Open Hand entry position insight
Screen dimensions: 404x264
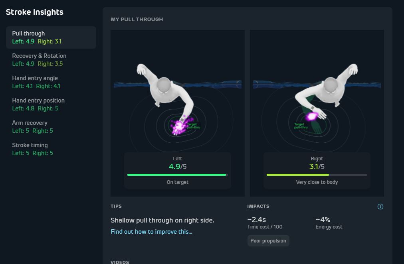51,104
